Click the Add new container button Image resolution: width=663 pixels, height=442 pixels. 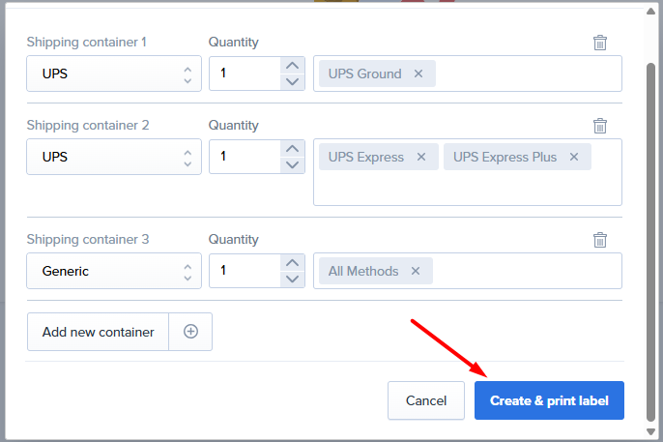coord(99,332)
